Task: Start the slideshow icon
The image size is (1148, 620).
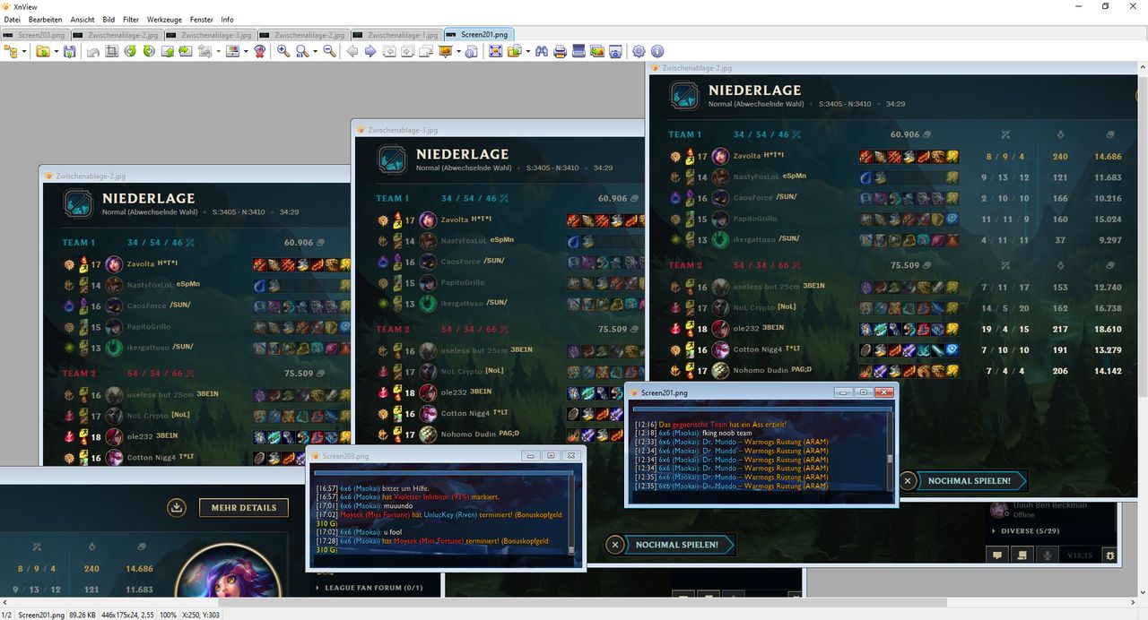Action: [445, 52]
